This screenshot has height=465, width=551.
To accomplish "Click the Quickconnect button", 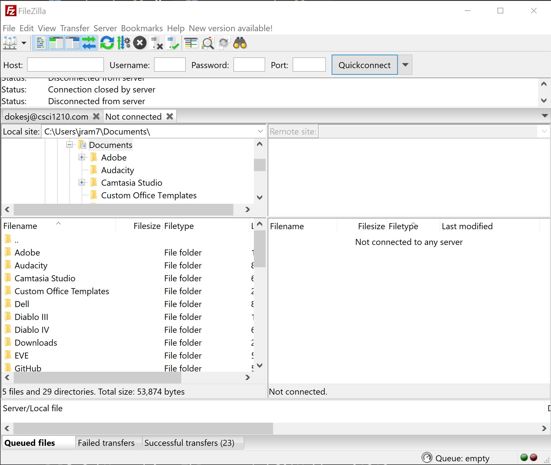I will coord(365,65).
